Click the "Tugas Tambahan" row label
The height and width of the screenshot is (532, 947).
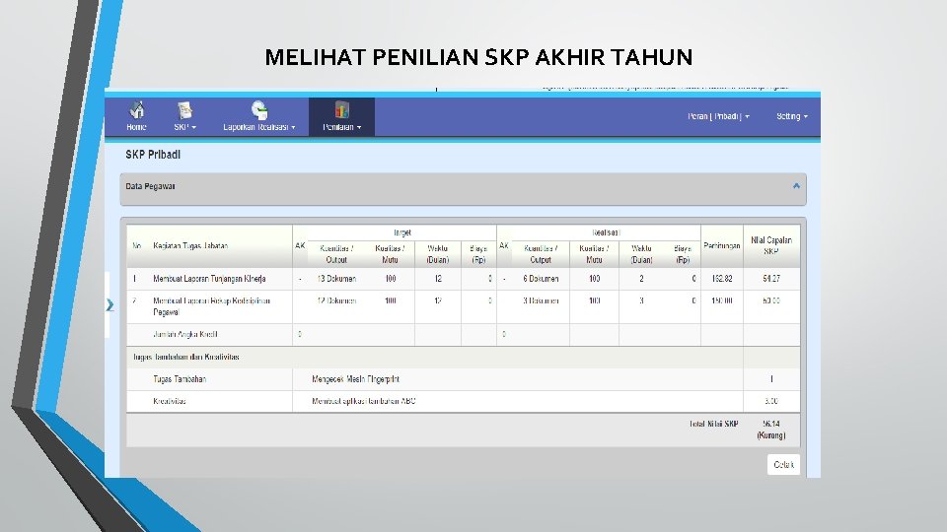(x=180, y=379)
